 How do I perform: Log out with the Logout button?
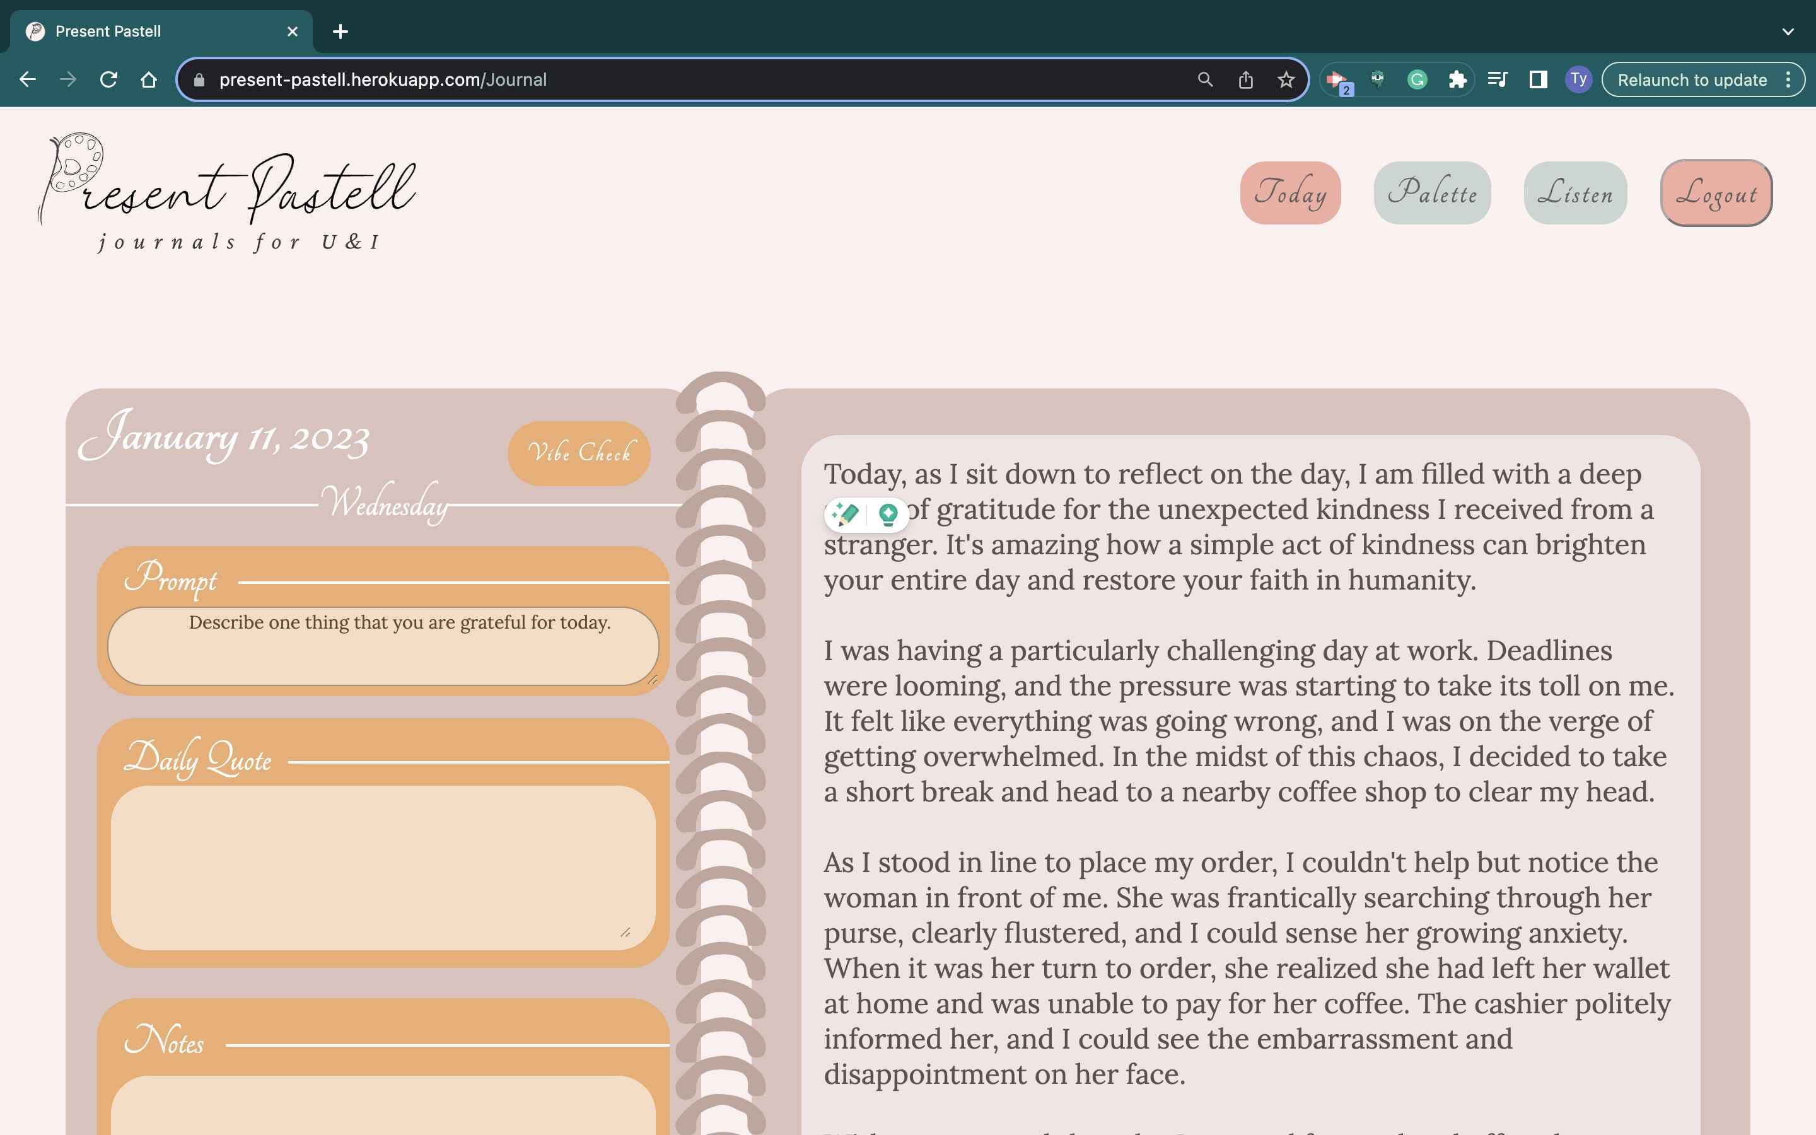point(1716,194)
